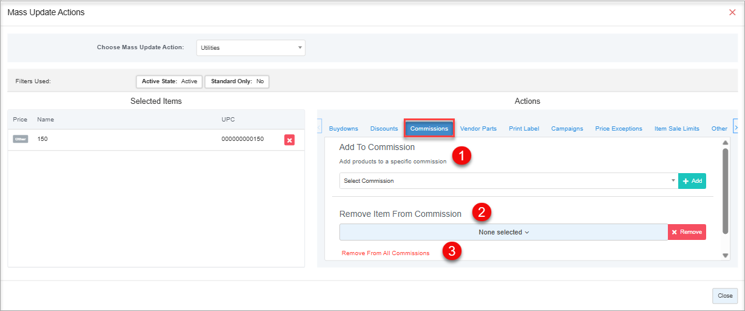Go to the Print Label tab
The height and width of the screenshot is (311, 745).
click(x=523, y=129)
